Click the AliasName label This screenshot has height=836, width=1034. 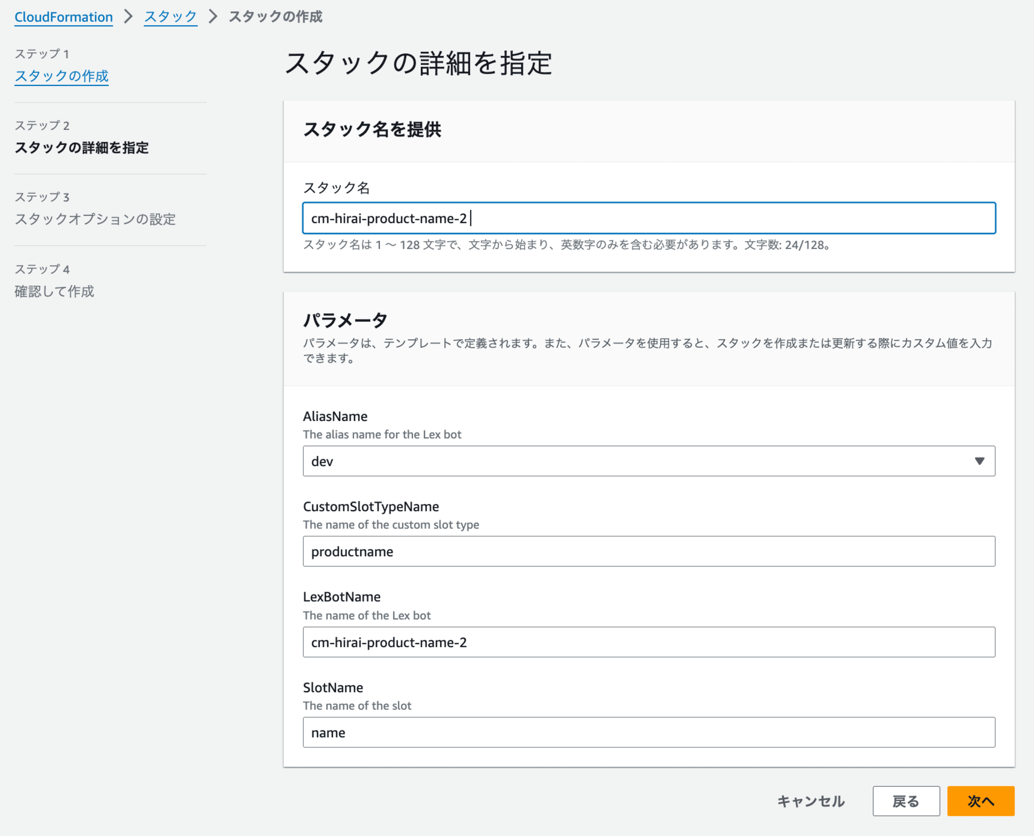(x=335, y=416)
